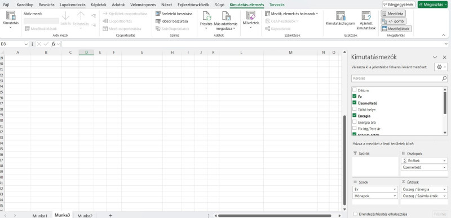Viewport: 451px width, 218px height.
Task: Switch to the Kezdőlap tab
Action: (x=25, y=5)
